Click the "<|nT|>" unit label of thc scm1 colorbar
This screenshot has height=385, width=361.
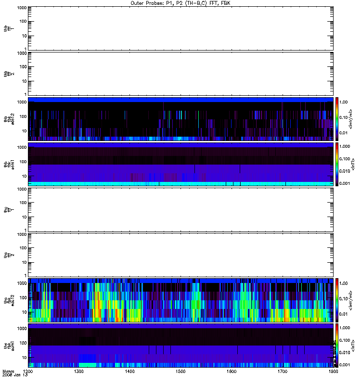(x=353, y=346)
